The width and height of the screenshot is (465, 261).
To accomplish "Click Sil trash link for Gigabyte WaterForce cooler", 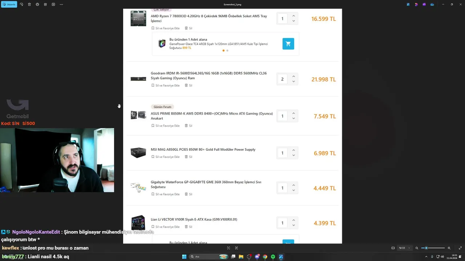I will pyautogui.click(x=189, y=194).
